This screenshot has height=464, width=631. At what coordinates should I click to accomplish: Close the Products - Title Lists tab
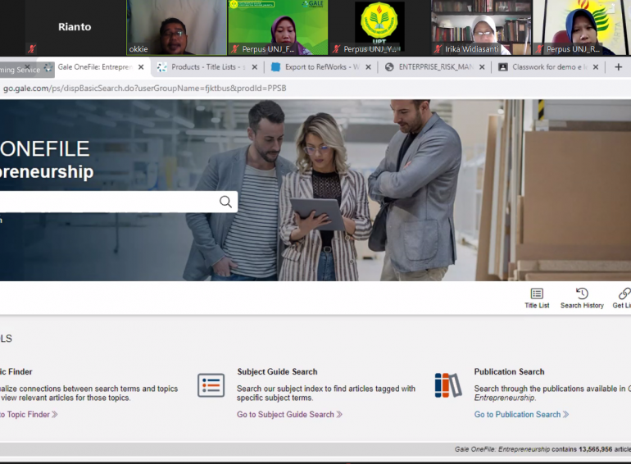[x=254, y=67]
